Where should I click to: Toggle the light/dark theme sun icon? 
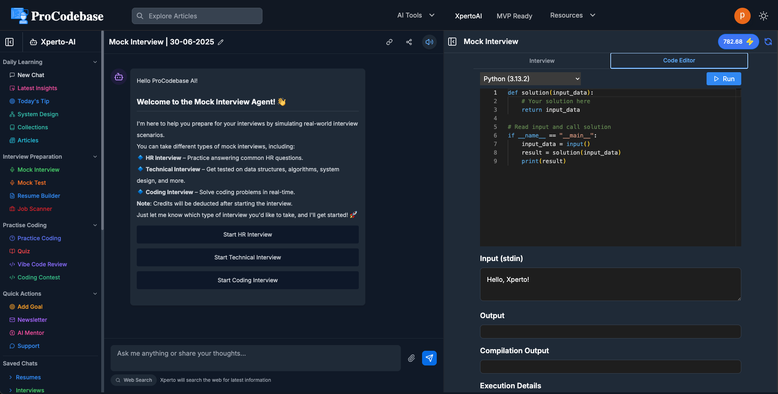763,16
